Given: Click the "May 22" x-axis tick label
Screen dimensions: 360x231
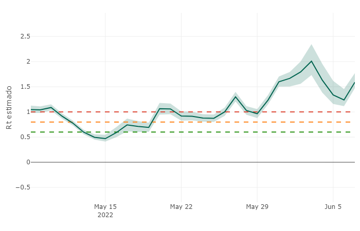Looking at the screenshot, I should point(181,207).
